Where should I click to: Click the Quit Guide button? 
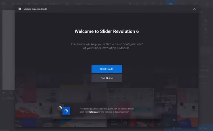click(x=106, y=78)
